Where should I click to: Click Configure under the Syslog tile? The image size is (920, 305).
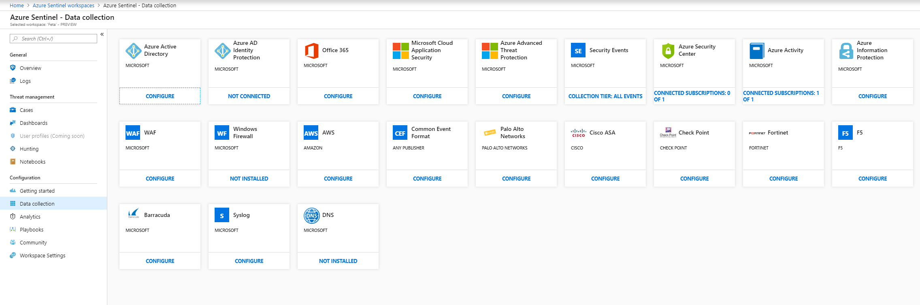pos(249,261)
